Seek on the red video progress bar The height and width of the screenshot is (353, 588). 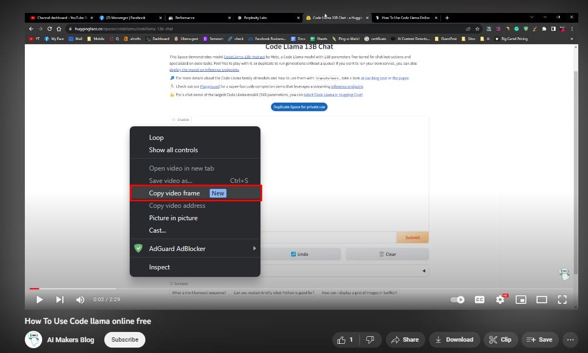coord(34,289)
